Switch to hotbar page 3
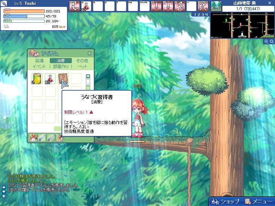The image size is (275, 206). [203, 14]
